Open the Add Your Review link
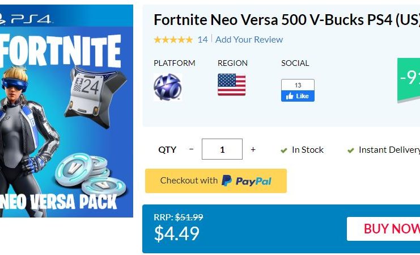The image size is (420, 255). tap(249, 39)
